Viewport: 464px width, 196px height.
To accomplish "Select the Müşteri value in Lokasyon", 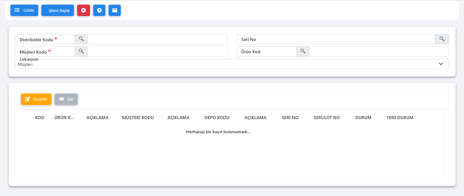I will pos(25,65).
